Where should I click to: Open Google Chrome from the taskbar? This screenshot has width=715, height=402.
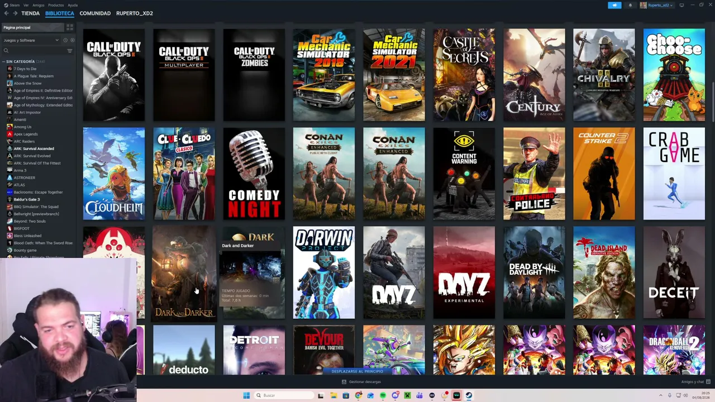[x=358, y=395]
